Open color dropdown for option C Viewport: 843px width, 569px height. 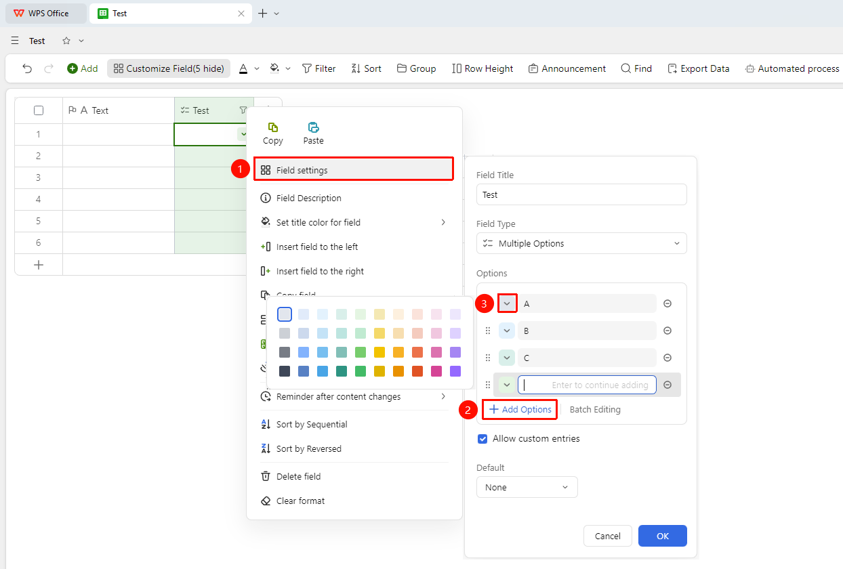coord(507,358)
